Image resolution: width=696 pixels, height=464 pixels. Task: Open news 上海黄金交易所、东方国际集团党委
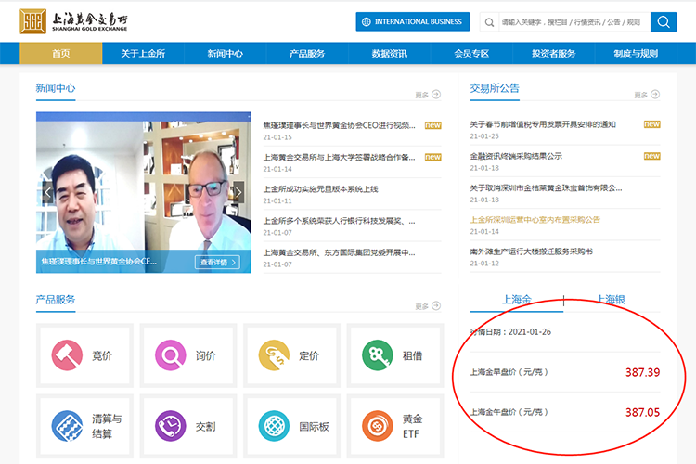[x=339, y=252]
